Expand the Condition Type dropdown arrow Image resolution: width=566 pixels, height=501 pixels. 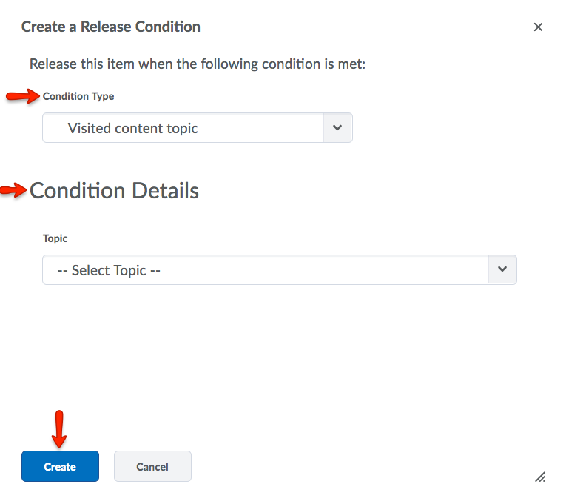coord(337,128)
